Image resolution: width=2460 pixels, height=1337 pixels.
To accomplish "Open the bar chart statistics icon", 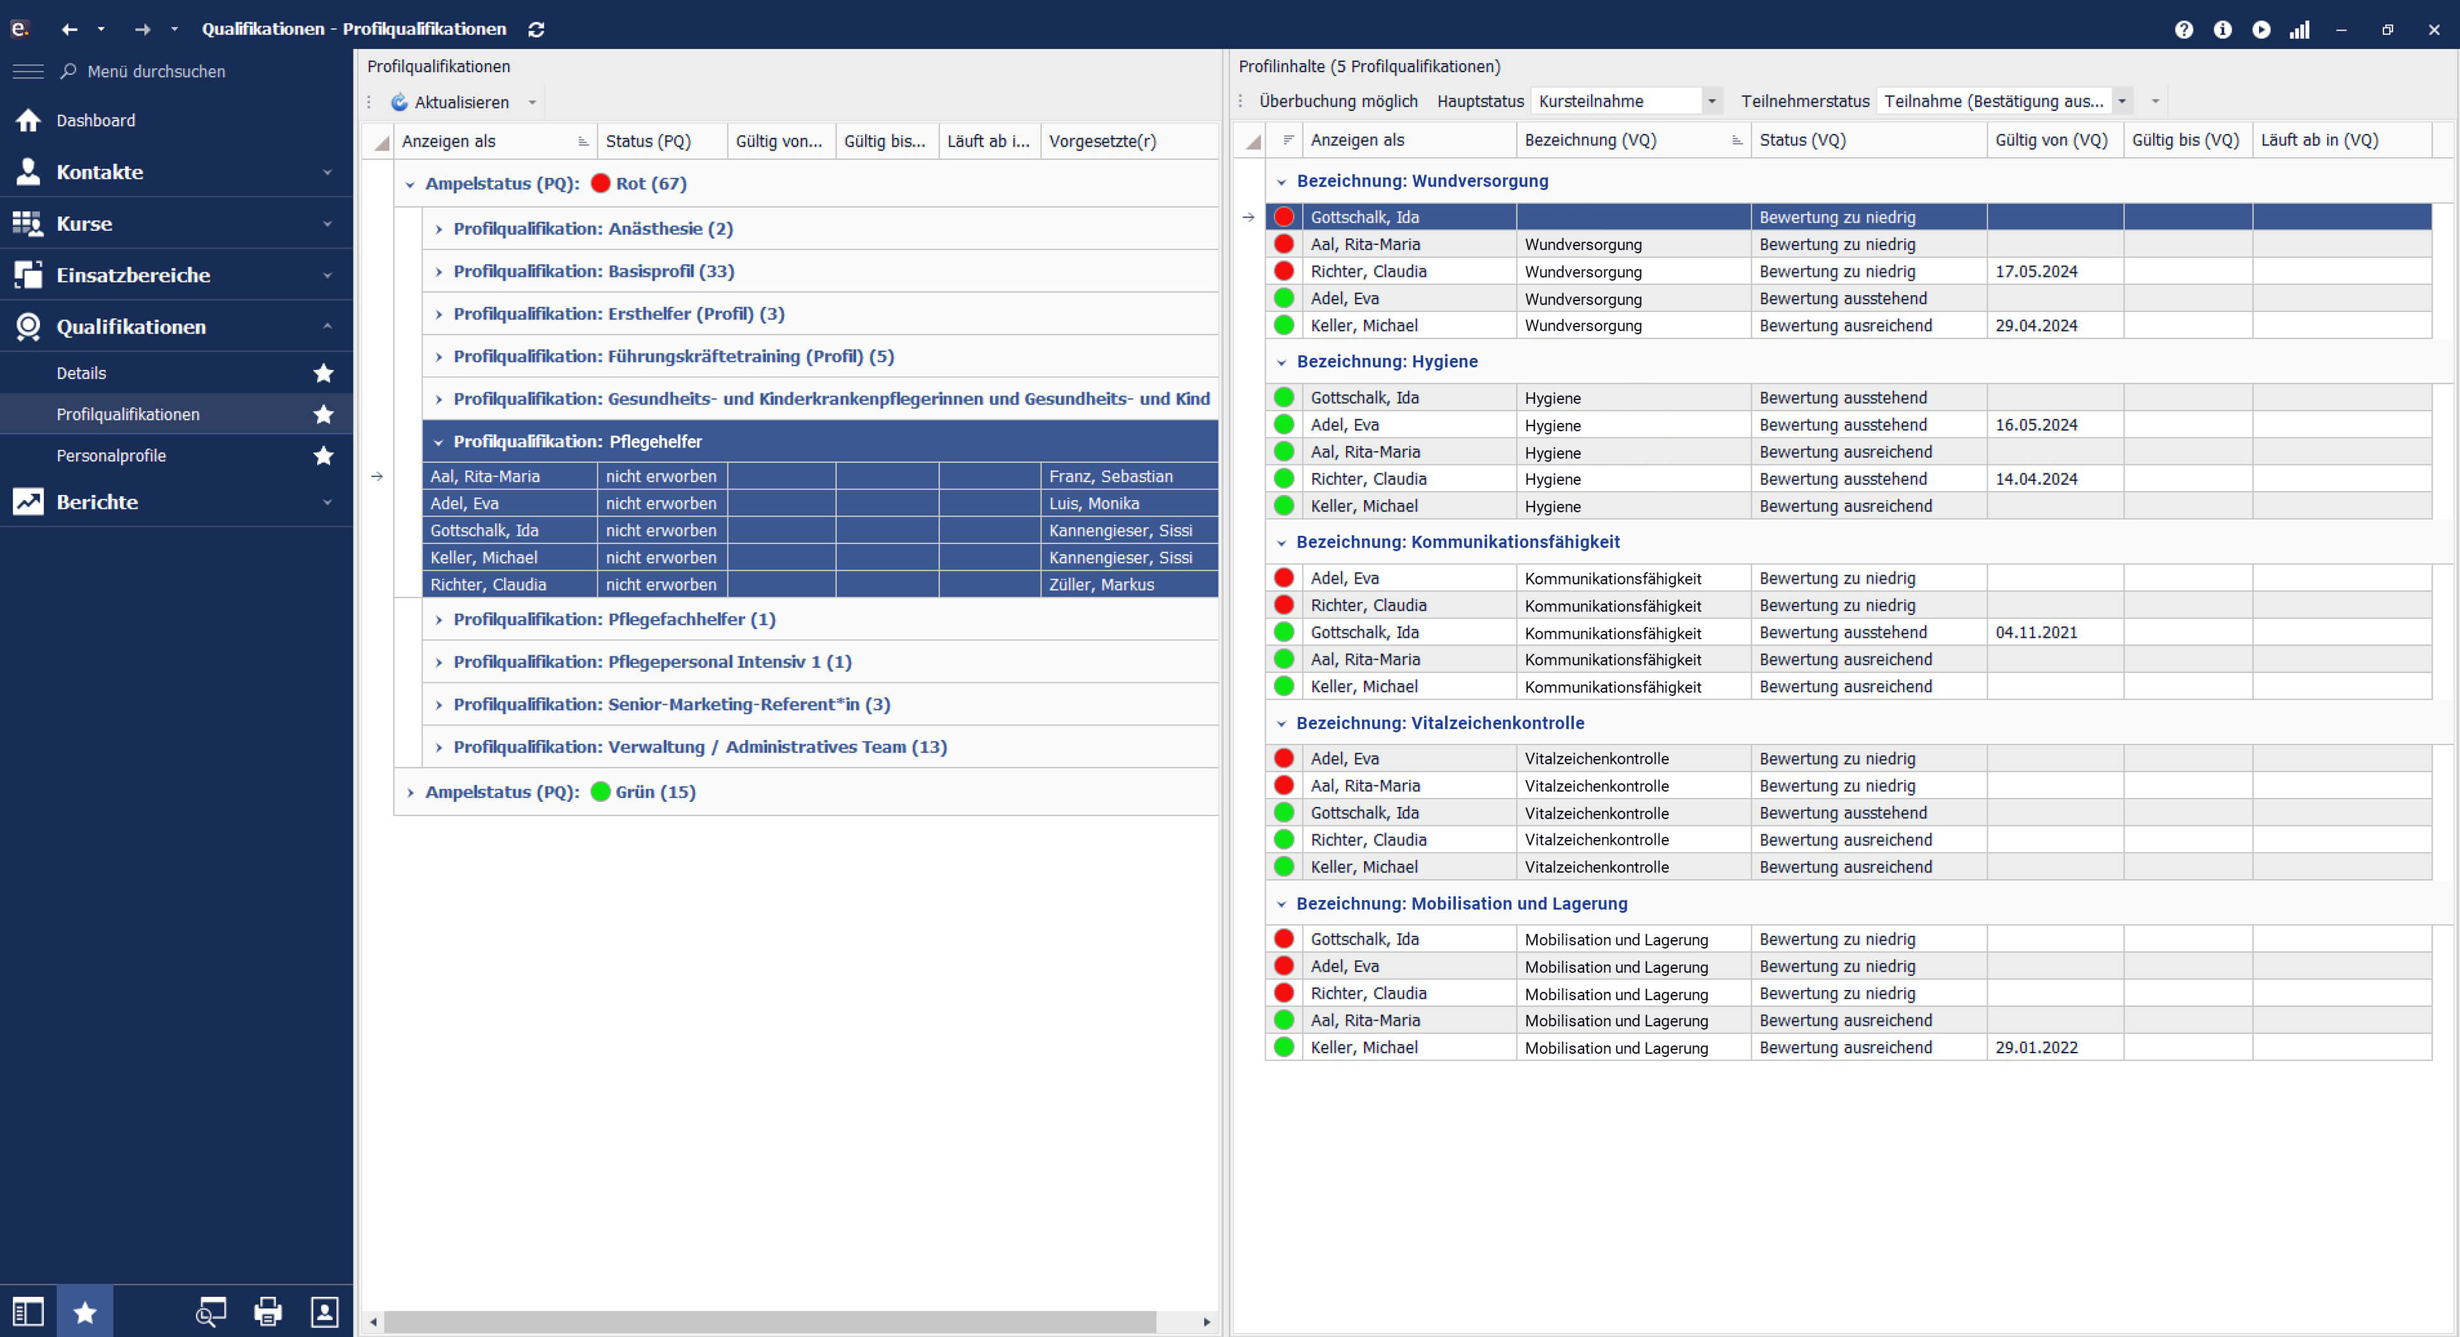I will click(x=2300, y=29).
